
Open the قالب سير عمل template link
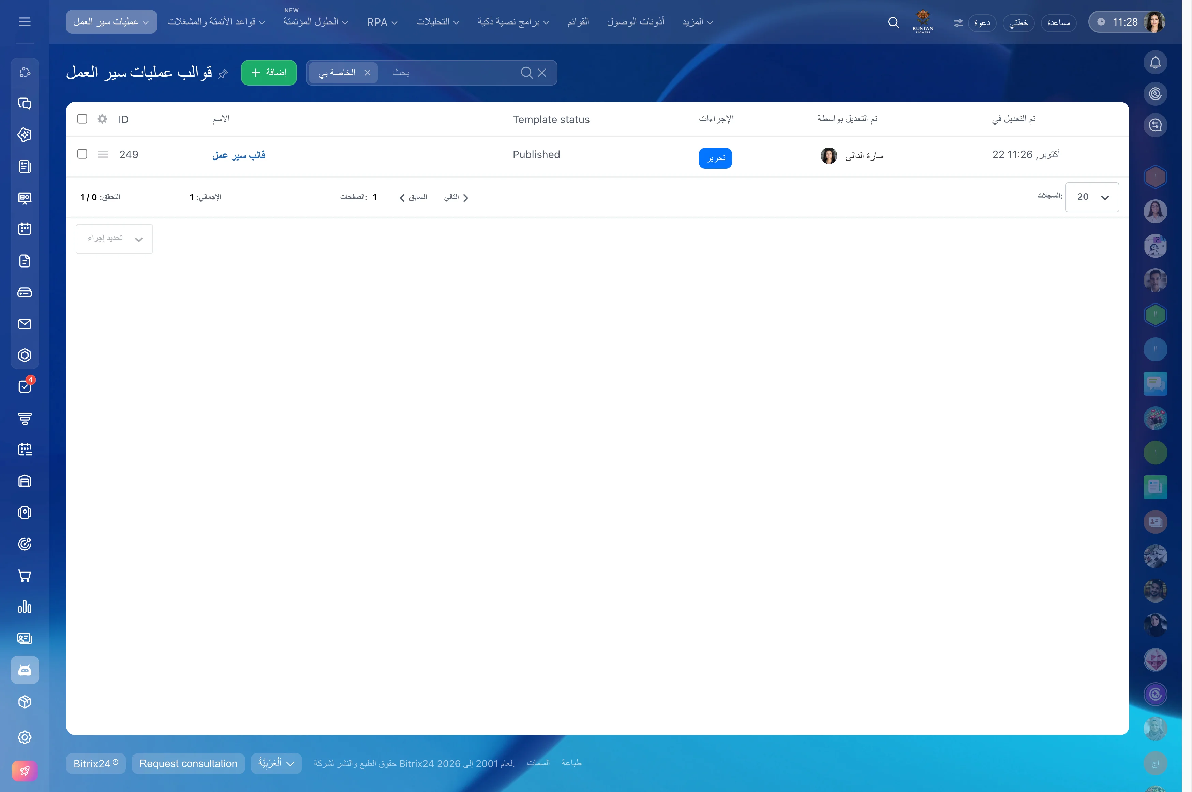[x=239, y=155]
